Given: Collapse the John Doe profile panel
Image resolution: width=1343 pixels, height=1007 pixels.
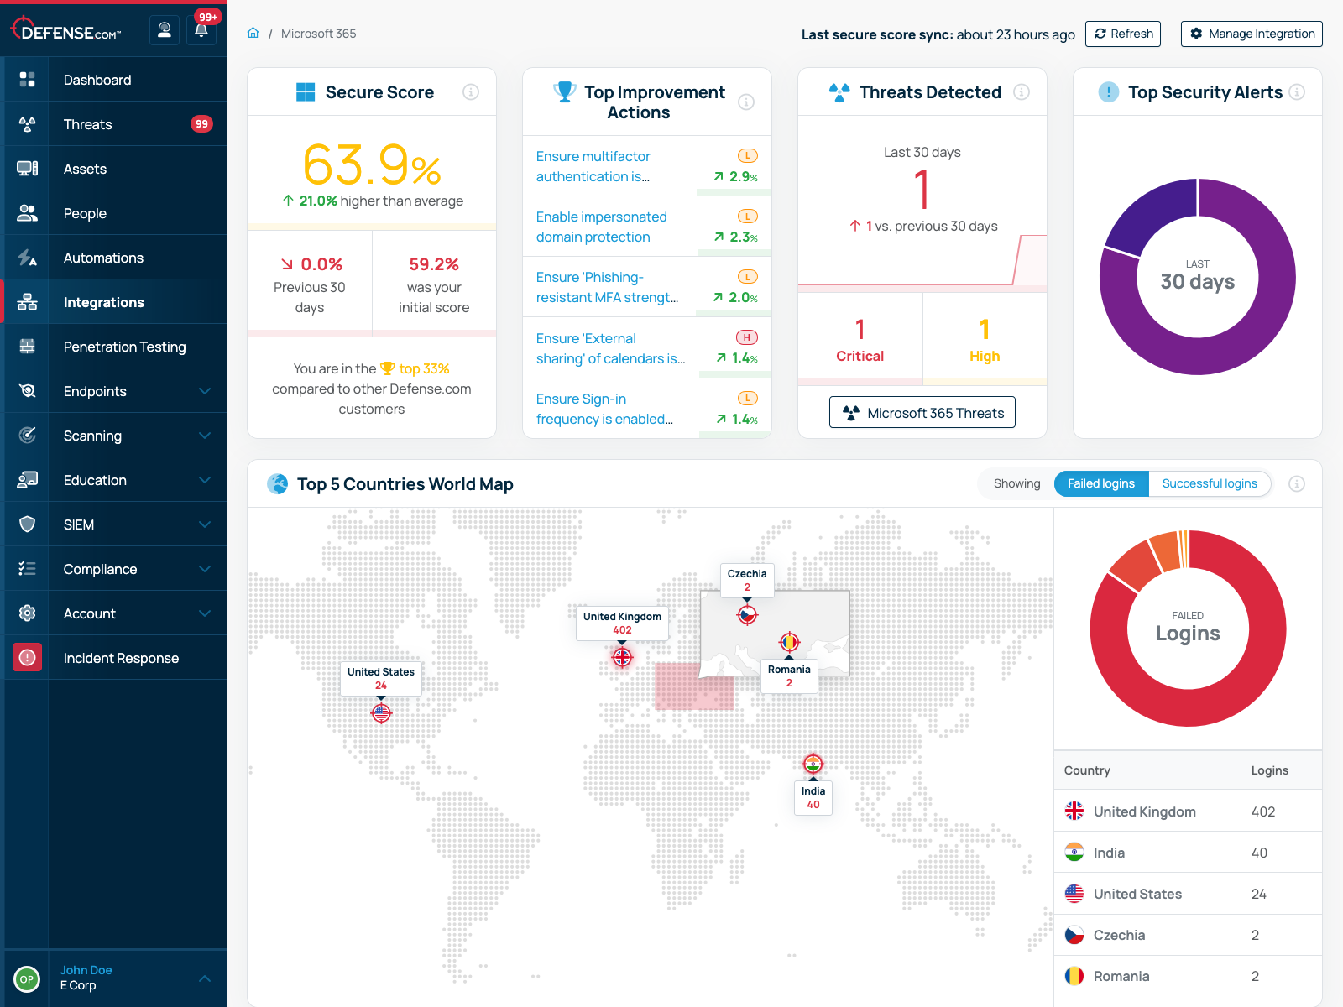Looking at the screenshot, I should coord(204,978).
